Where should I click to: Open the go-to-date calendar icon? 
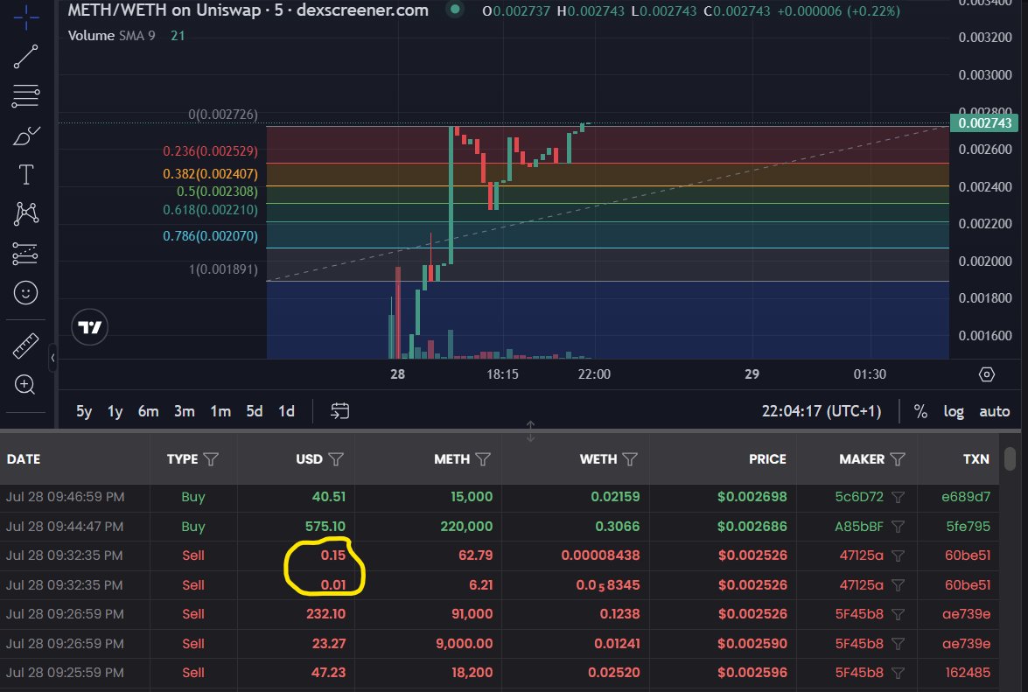339,411
